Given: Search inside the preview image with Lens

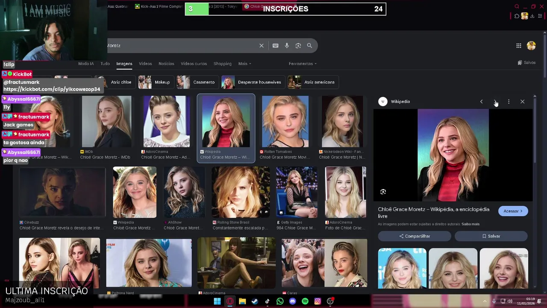Looking at the screenshot, I should (383, 192).
